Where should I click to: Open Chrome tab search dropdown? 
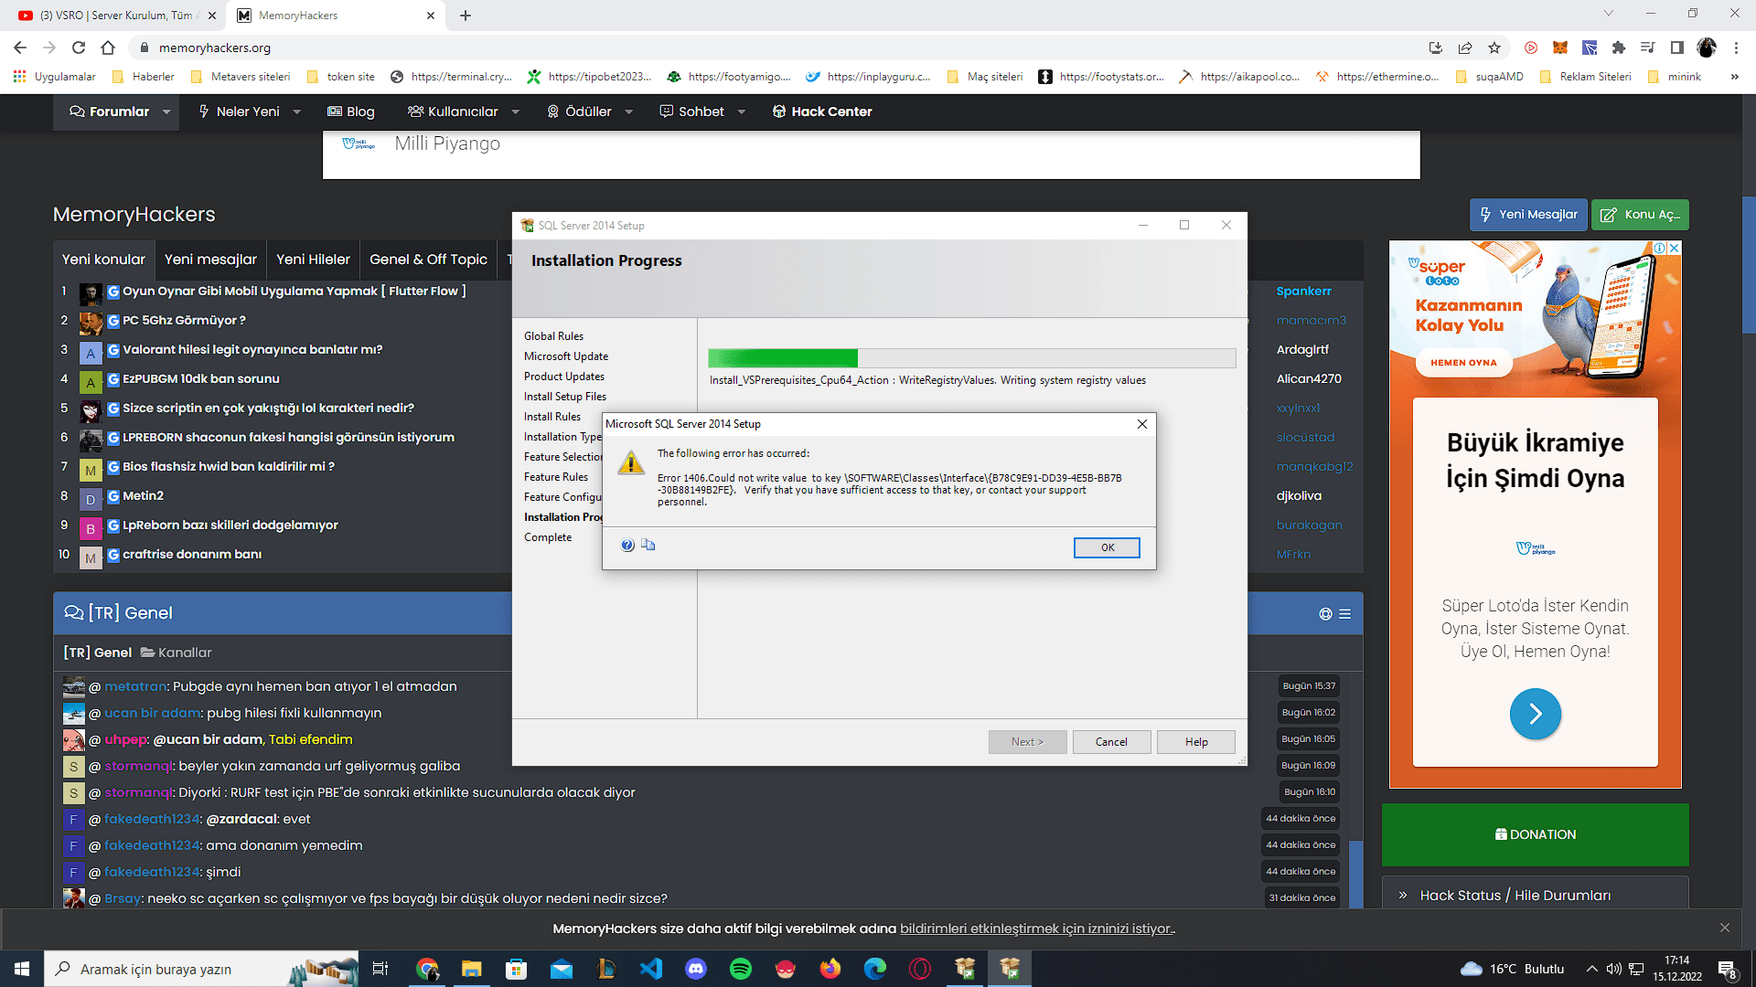click(x=1609, y=14)
